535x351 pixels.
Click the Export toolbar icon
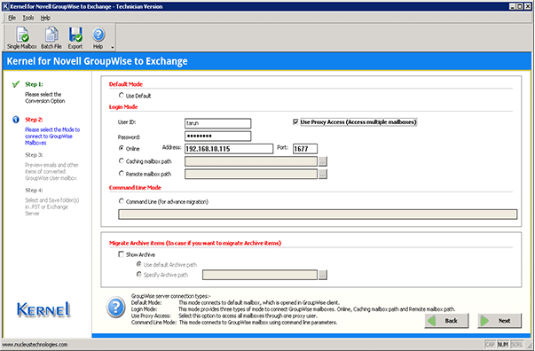(x=75, y=38)
